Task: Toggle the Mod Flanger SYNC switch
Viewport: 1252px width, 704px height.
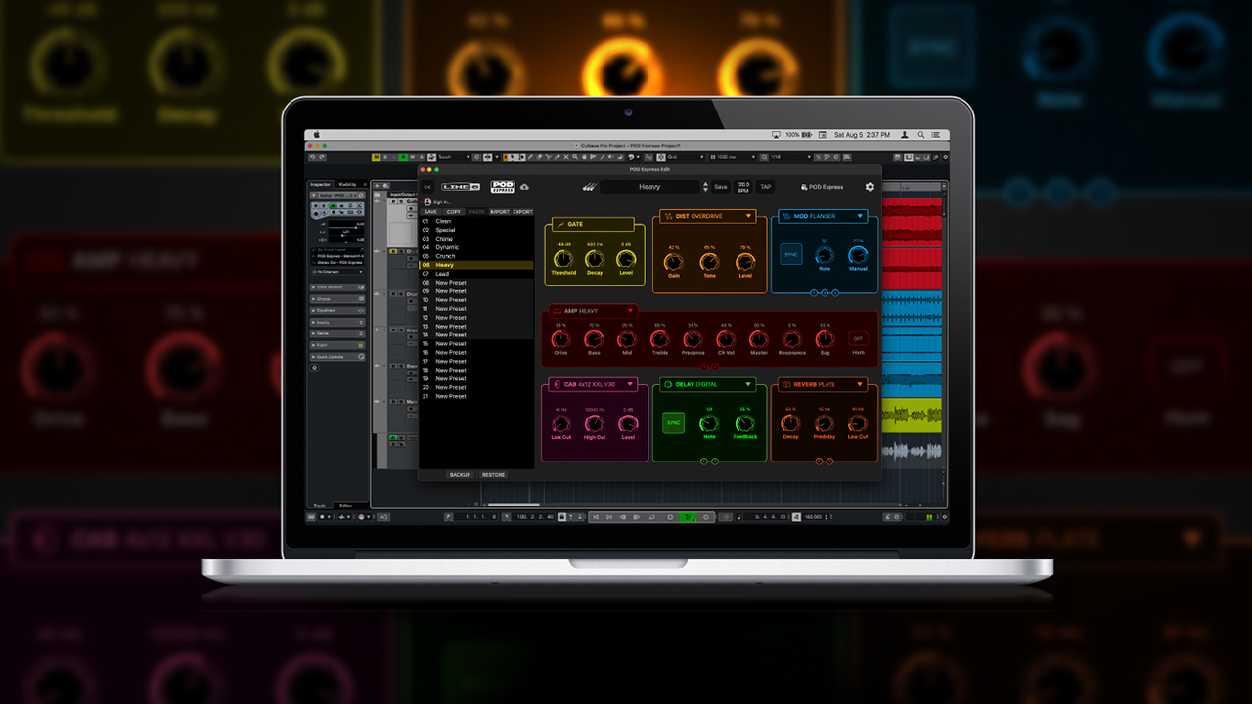Action: pos(791,255)
